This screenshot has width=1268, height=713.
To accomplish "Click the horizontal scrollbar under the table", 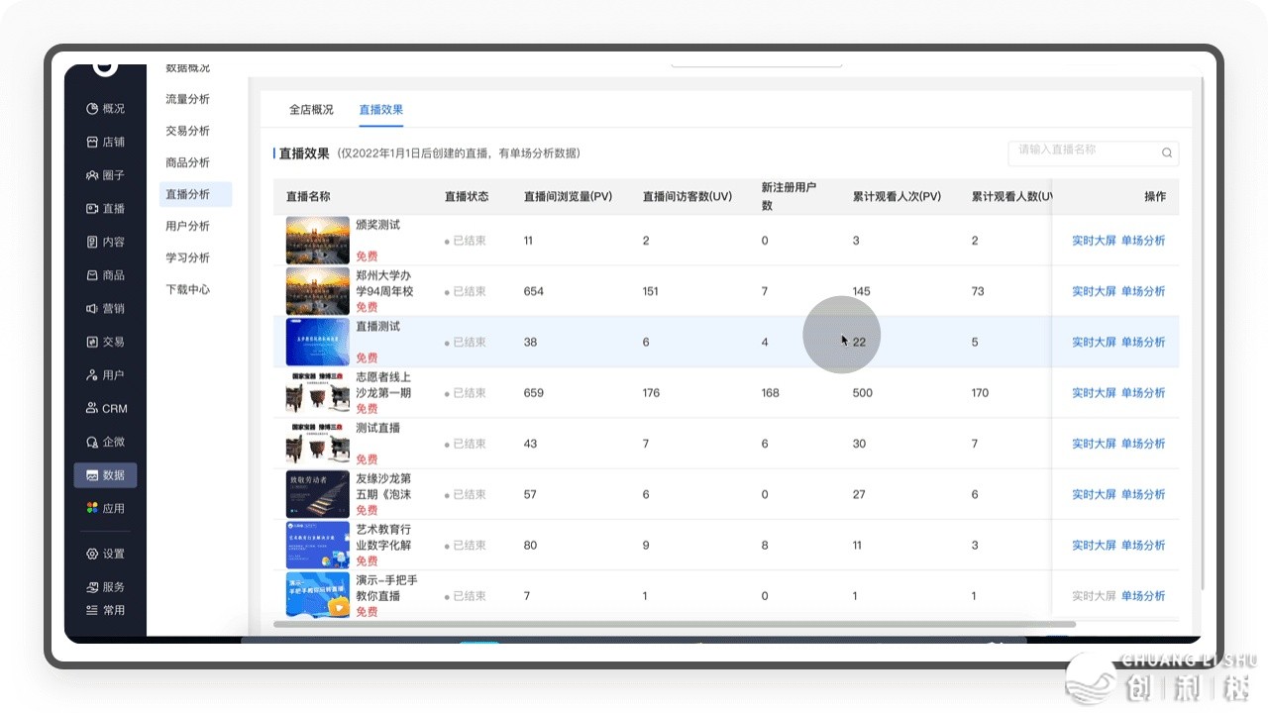I will [660, 624].
